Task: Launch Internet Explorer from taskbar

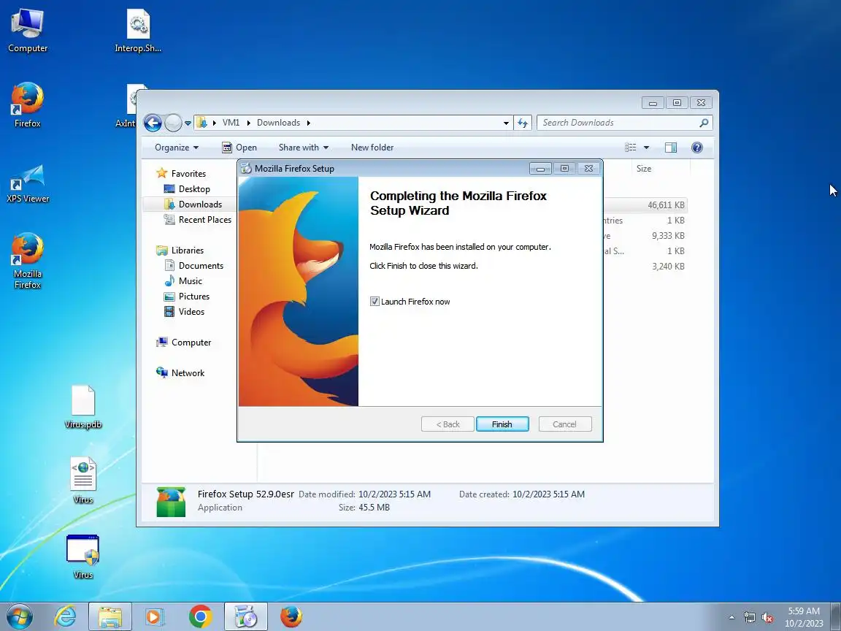Action: tap(66, 616)
